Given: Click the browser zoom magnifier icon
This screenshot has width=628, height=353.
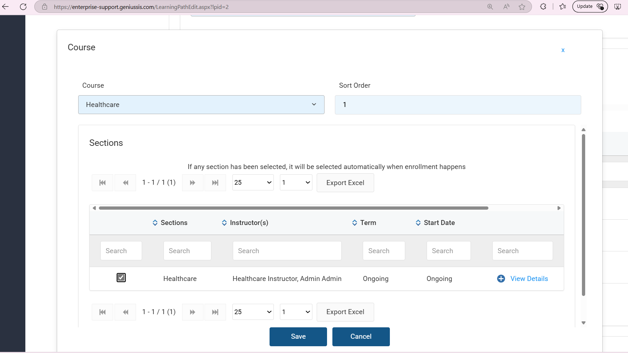Looking at the screenshot, I should tap(490, 7).
